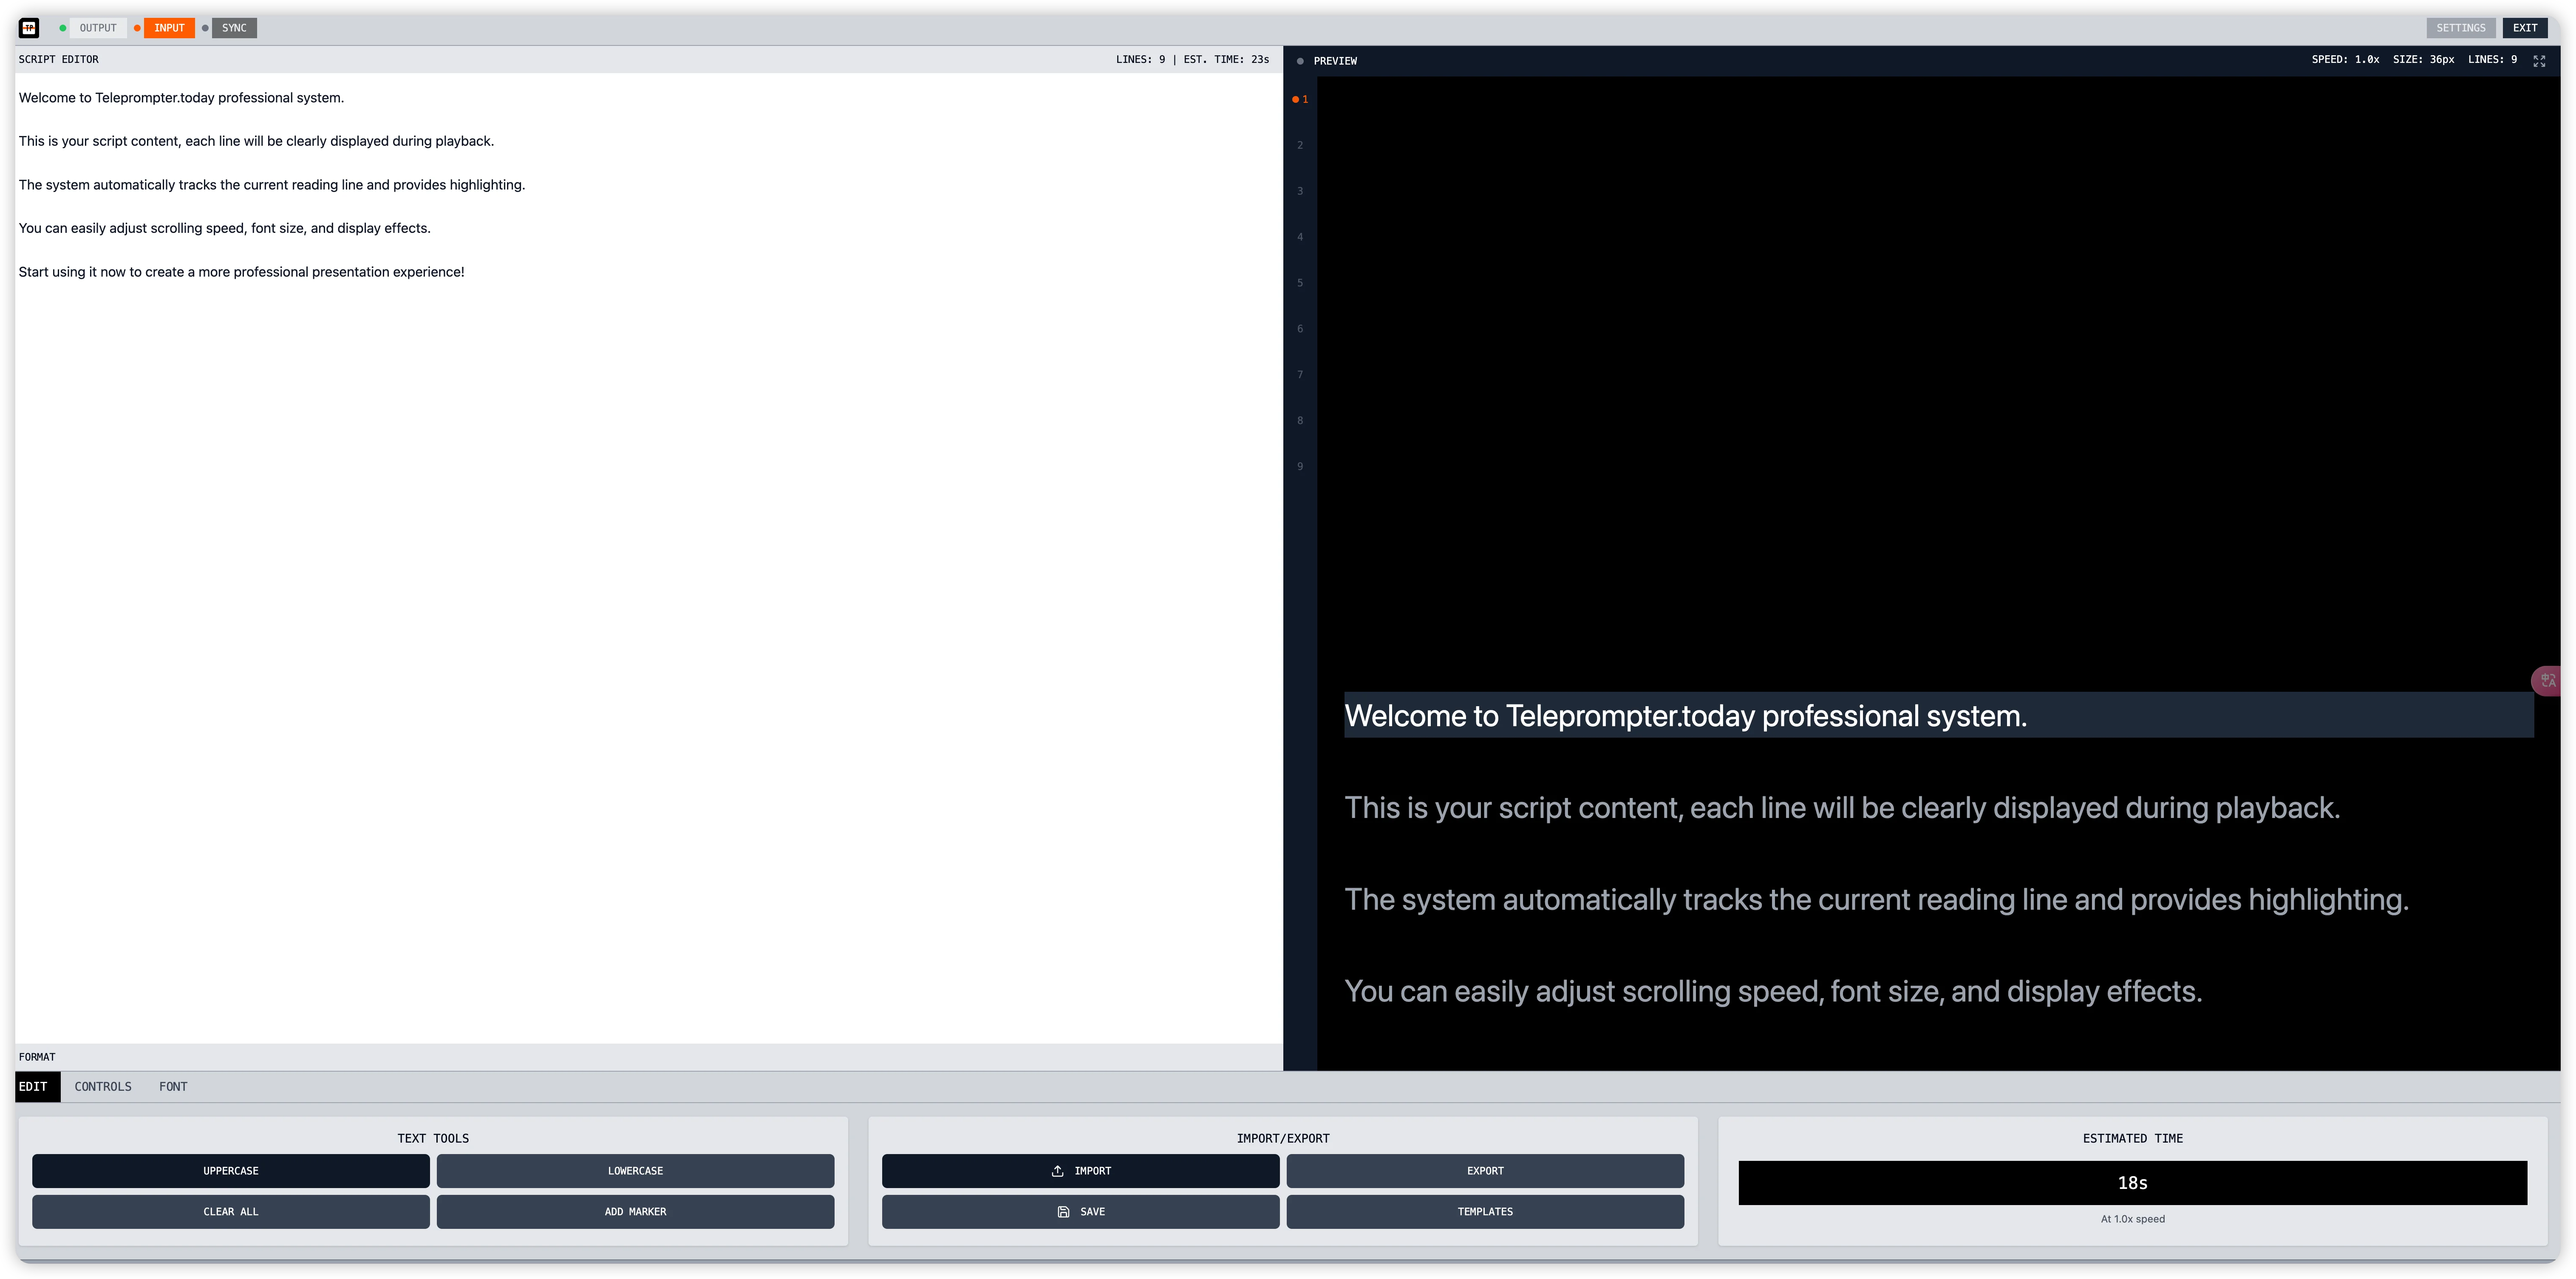Select line number 9 in preview gutter
This screenshot has width=2576, height=1279.
(x=1300, y=466)
